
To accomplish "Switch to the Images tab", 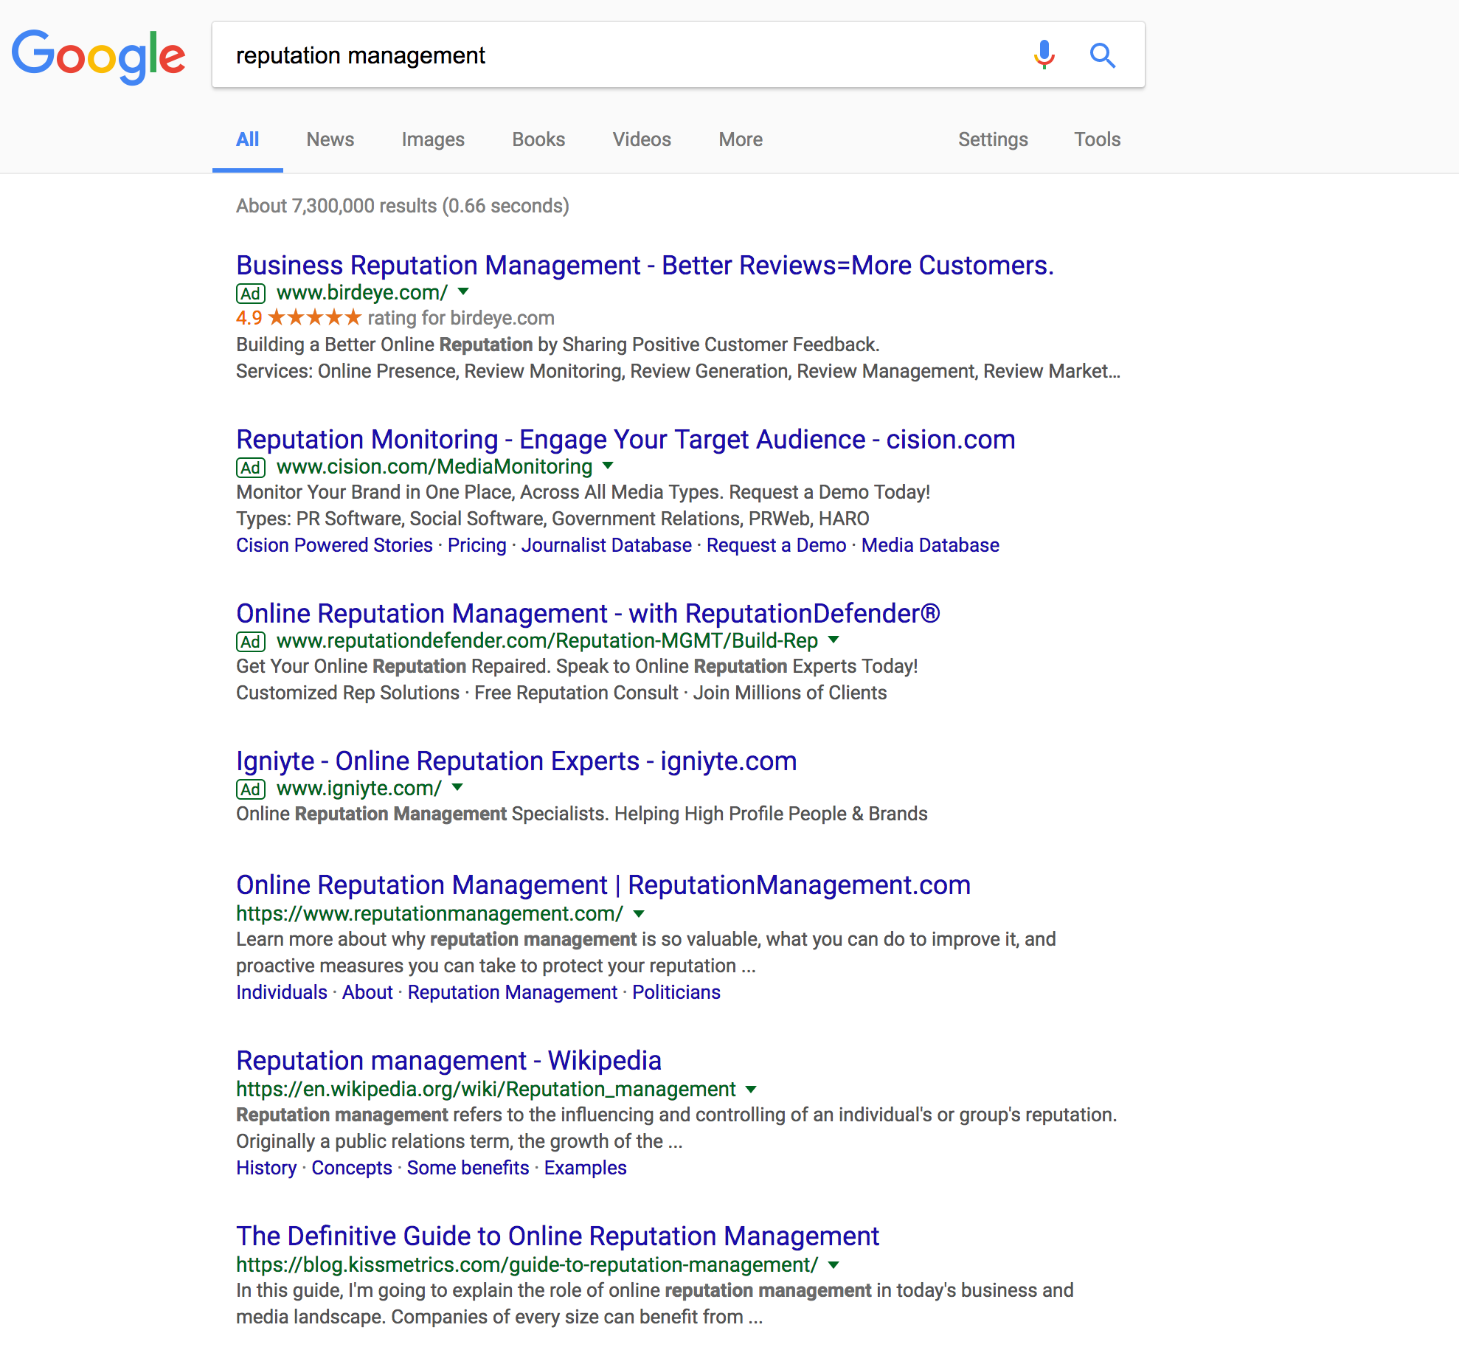I will click(433, 139).
